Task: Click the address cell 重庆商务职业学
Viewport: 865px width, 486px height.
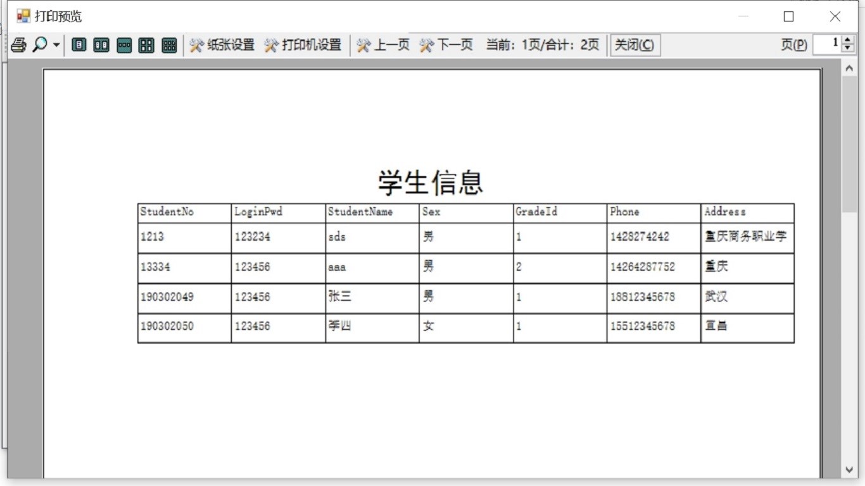Action: tap(747, 237)
